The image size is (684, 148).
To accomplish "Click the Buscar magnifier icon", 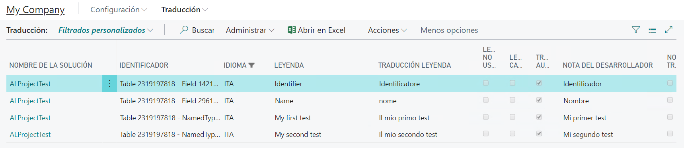I will [x=184, y=30].
